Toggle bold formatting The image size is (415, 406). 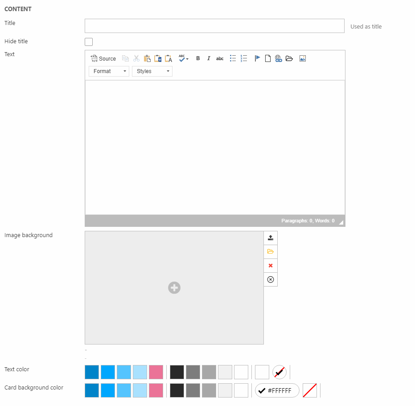(198, 58)
